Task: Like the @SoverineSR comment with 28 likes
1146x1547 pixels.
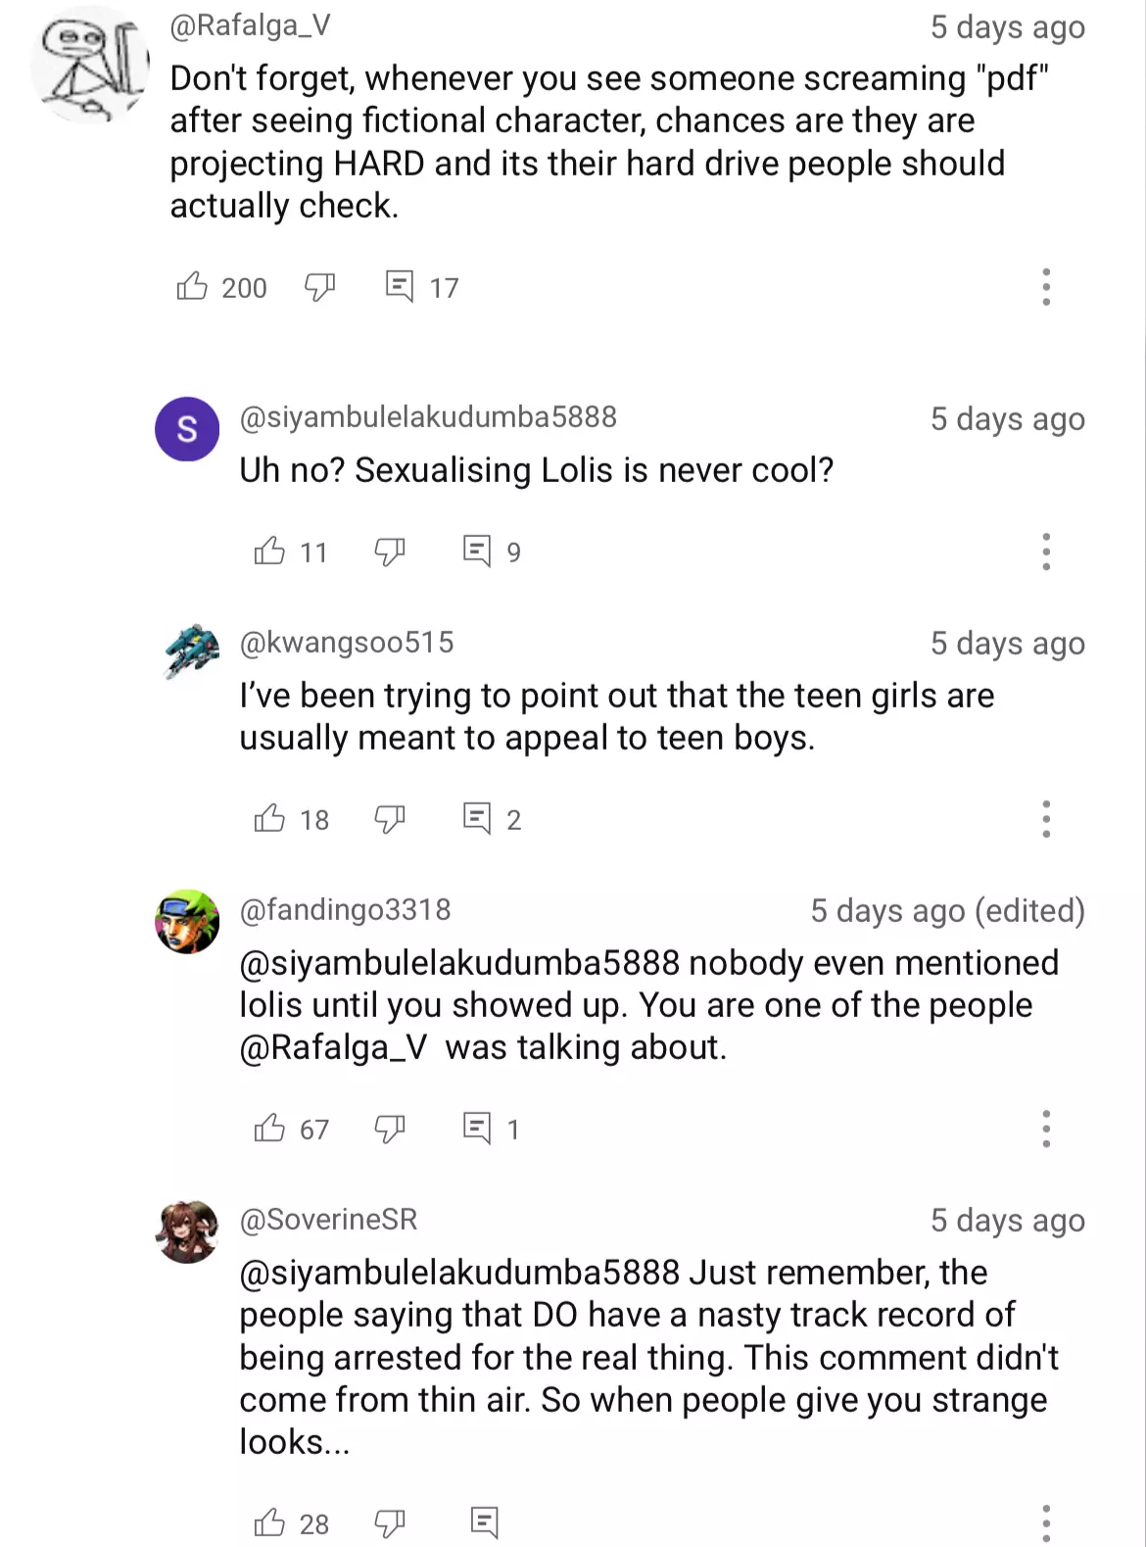Action: click(269, 1523)
